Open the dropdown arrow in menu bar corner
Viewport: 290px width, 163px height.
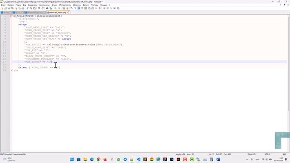pos(285,5)
